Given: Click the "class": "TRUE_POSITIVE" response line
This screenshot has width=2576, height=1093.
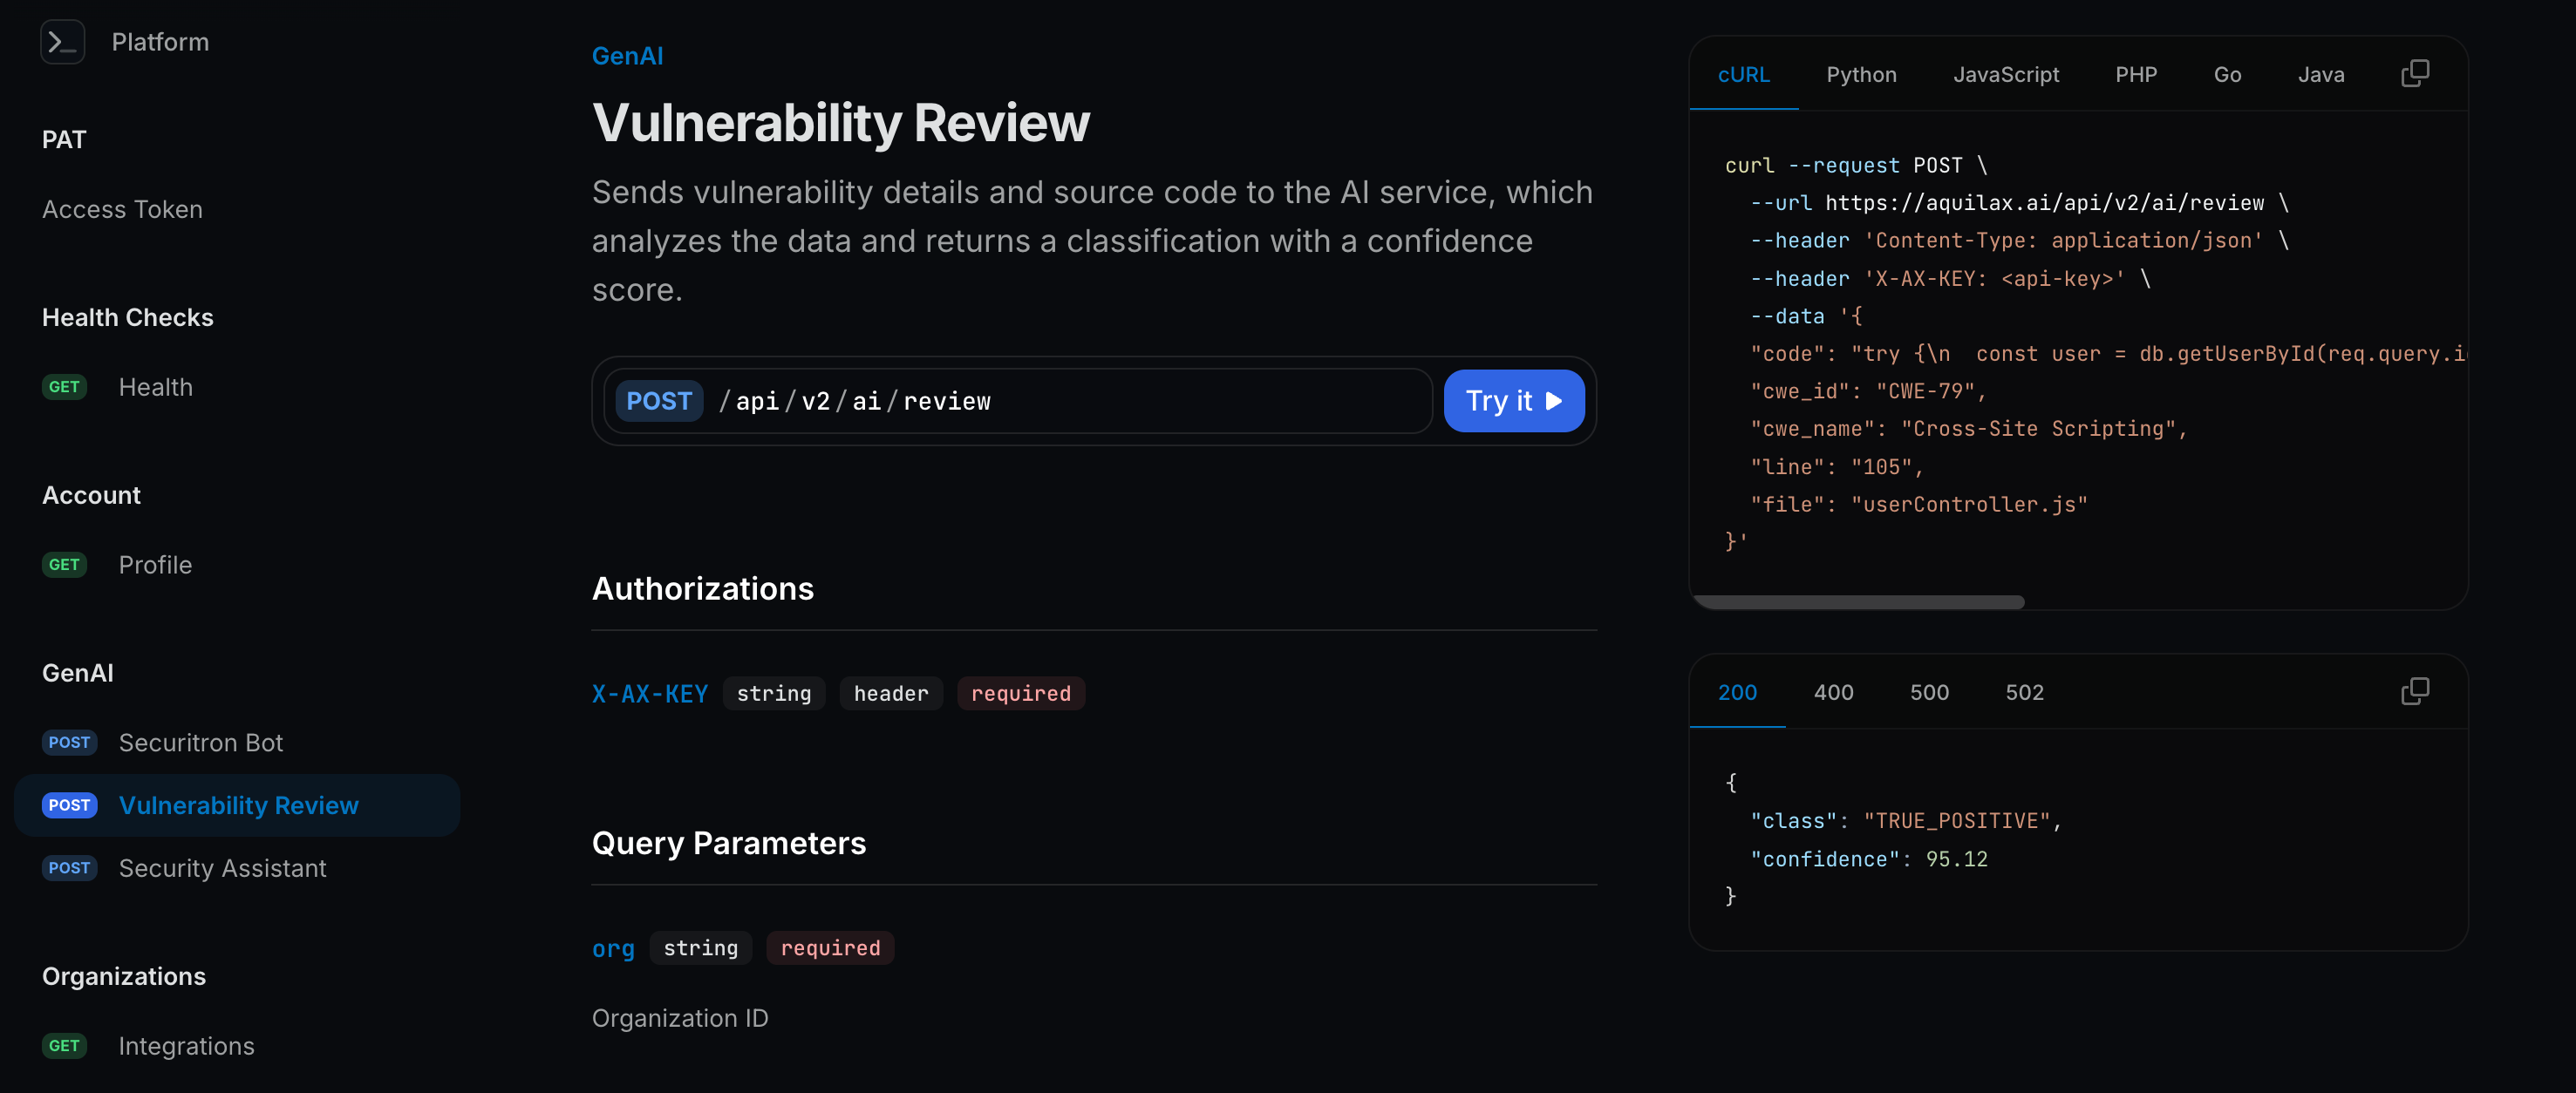Looking at the screenshot, I should 1906,821.
